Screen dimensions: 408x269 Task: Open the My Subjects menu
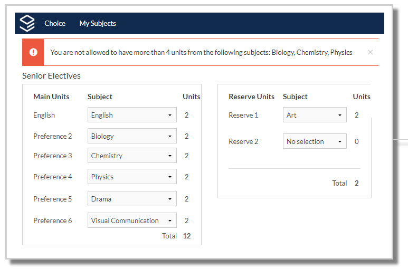tap(98, 23)
